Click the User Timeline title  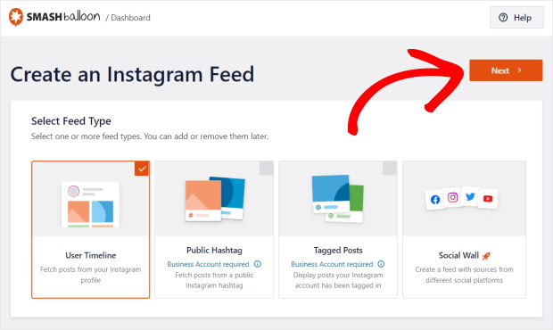tap(91, 255)
